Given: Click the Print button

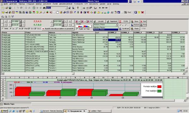Looking at the screenshot, I should tap(143, 25).
